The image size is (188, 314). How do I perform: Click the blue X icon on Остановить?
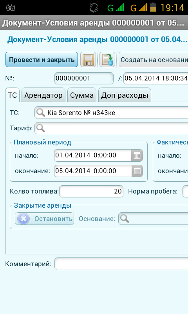click(23, 219)
